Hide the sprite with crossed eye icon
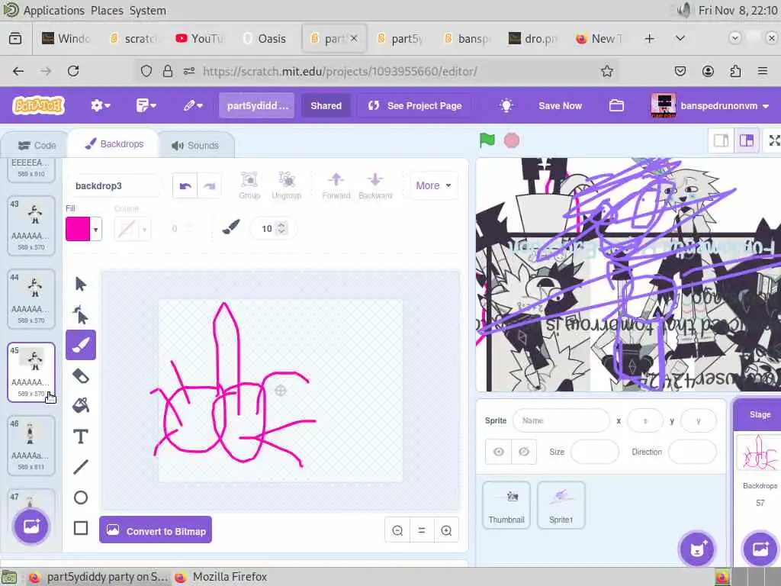The image size is (781, 586). coord(523,452)
